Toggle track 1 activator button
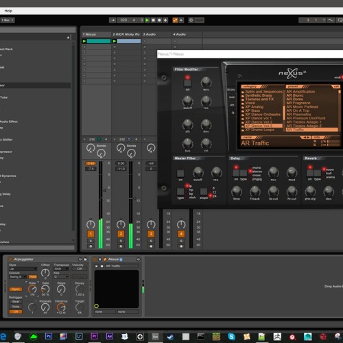 [91, 234]
